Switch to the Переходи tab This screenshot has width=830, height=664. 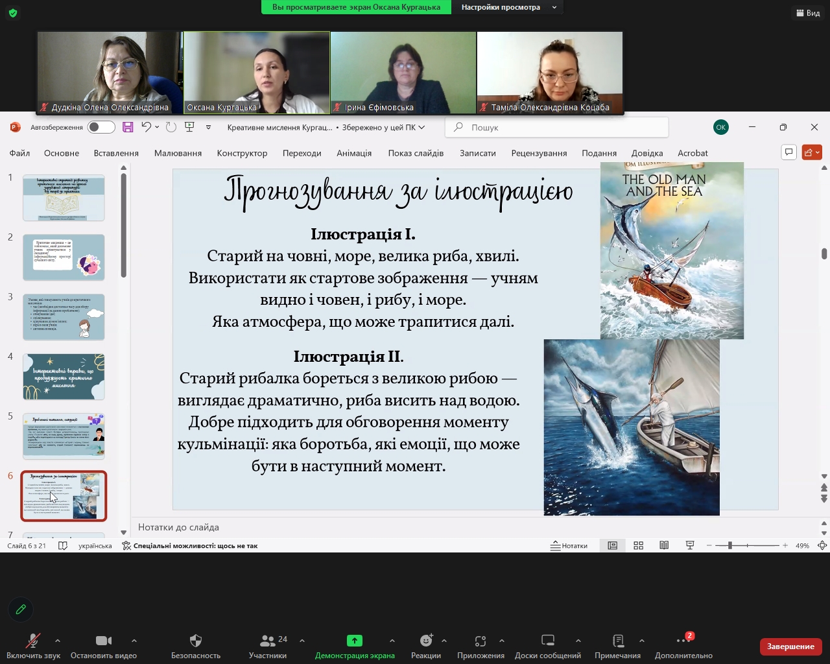302,153
